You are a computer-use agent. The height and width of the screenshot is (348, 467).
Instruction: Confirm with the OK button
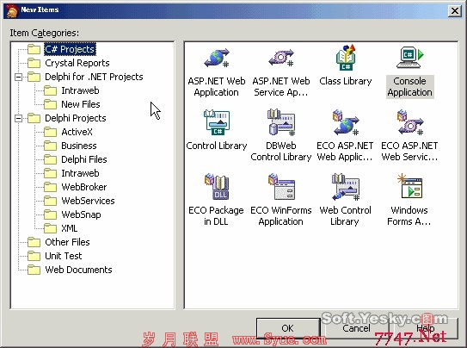pos(288,328)
